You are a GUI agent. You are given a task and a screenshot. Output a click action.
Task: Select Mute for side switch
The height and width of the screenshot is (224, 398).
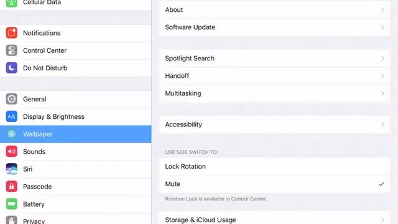coord(275,184)
